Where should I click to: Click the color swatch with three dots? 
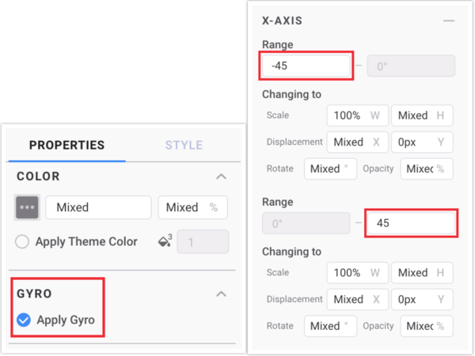tap(27, 207)
